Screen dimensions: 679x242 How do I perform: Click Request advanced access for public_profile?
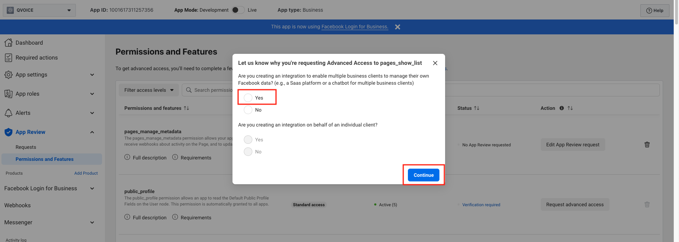pyautogui.click(x=575, y=204)
